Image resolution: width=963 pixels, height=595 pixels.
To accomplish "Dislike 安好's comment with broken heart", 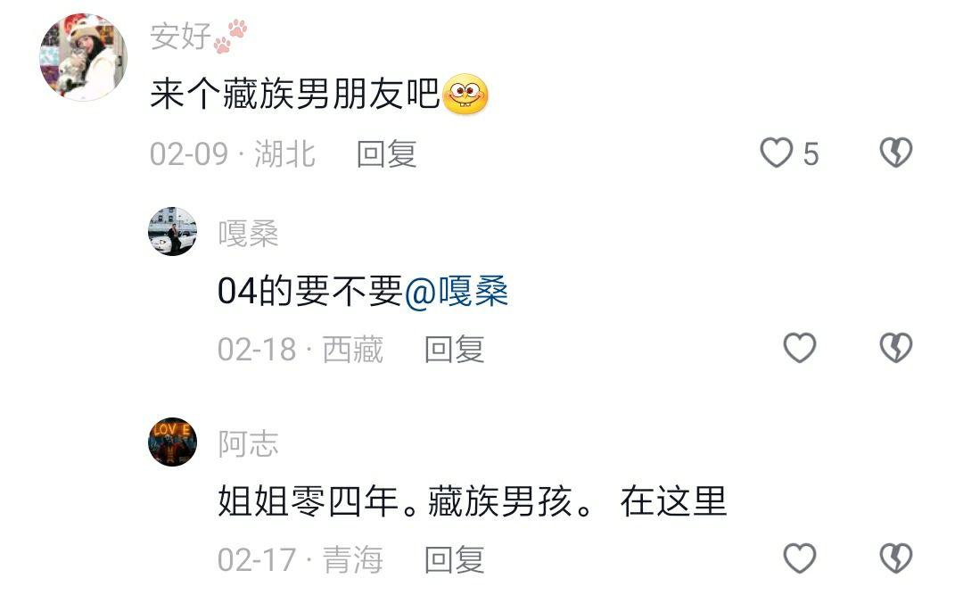I will pyautogui.click(x=896, y=153).
